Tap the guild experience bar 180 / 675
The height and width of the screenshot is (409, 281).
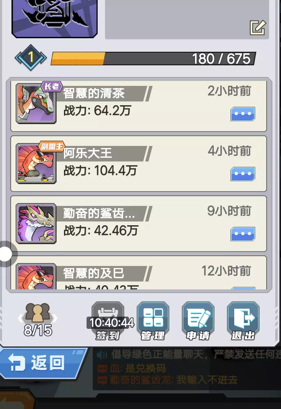point(153,58)
